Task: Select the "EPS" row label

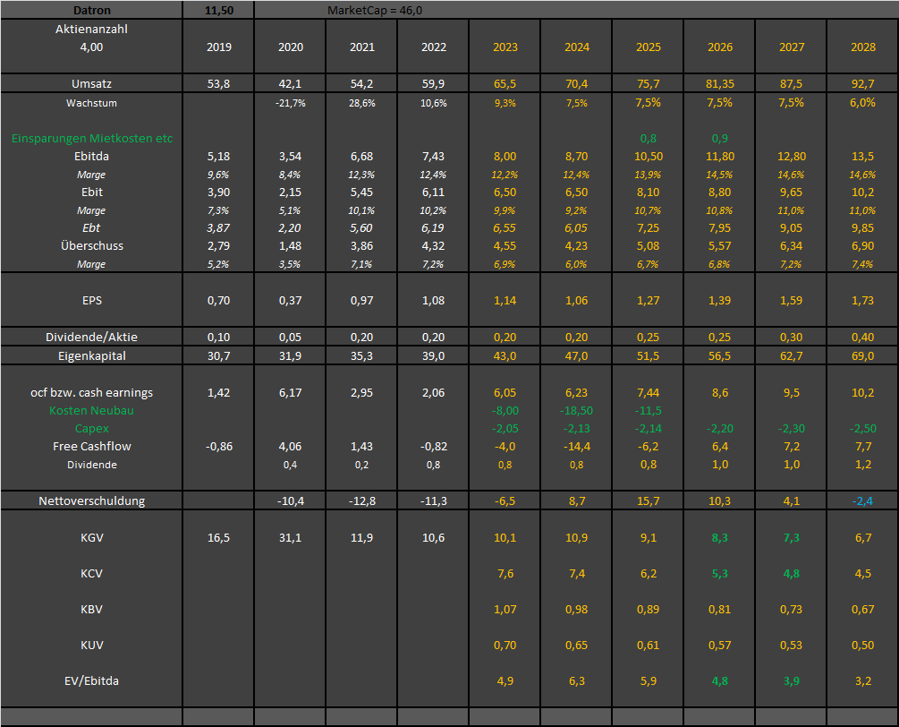Action: (92, 300)
